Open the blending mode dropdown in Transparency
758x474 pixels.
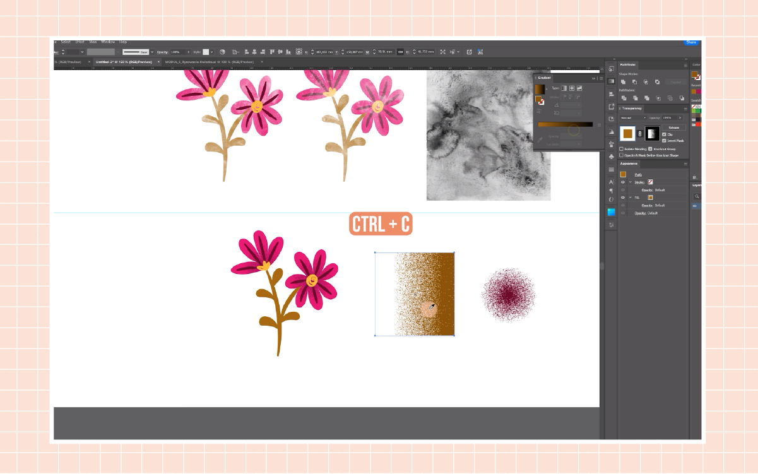coord(634,118)
